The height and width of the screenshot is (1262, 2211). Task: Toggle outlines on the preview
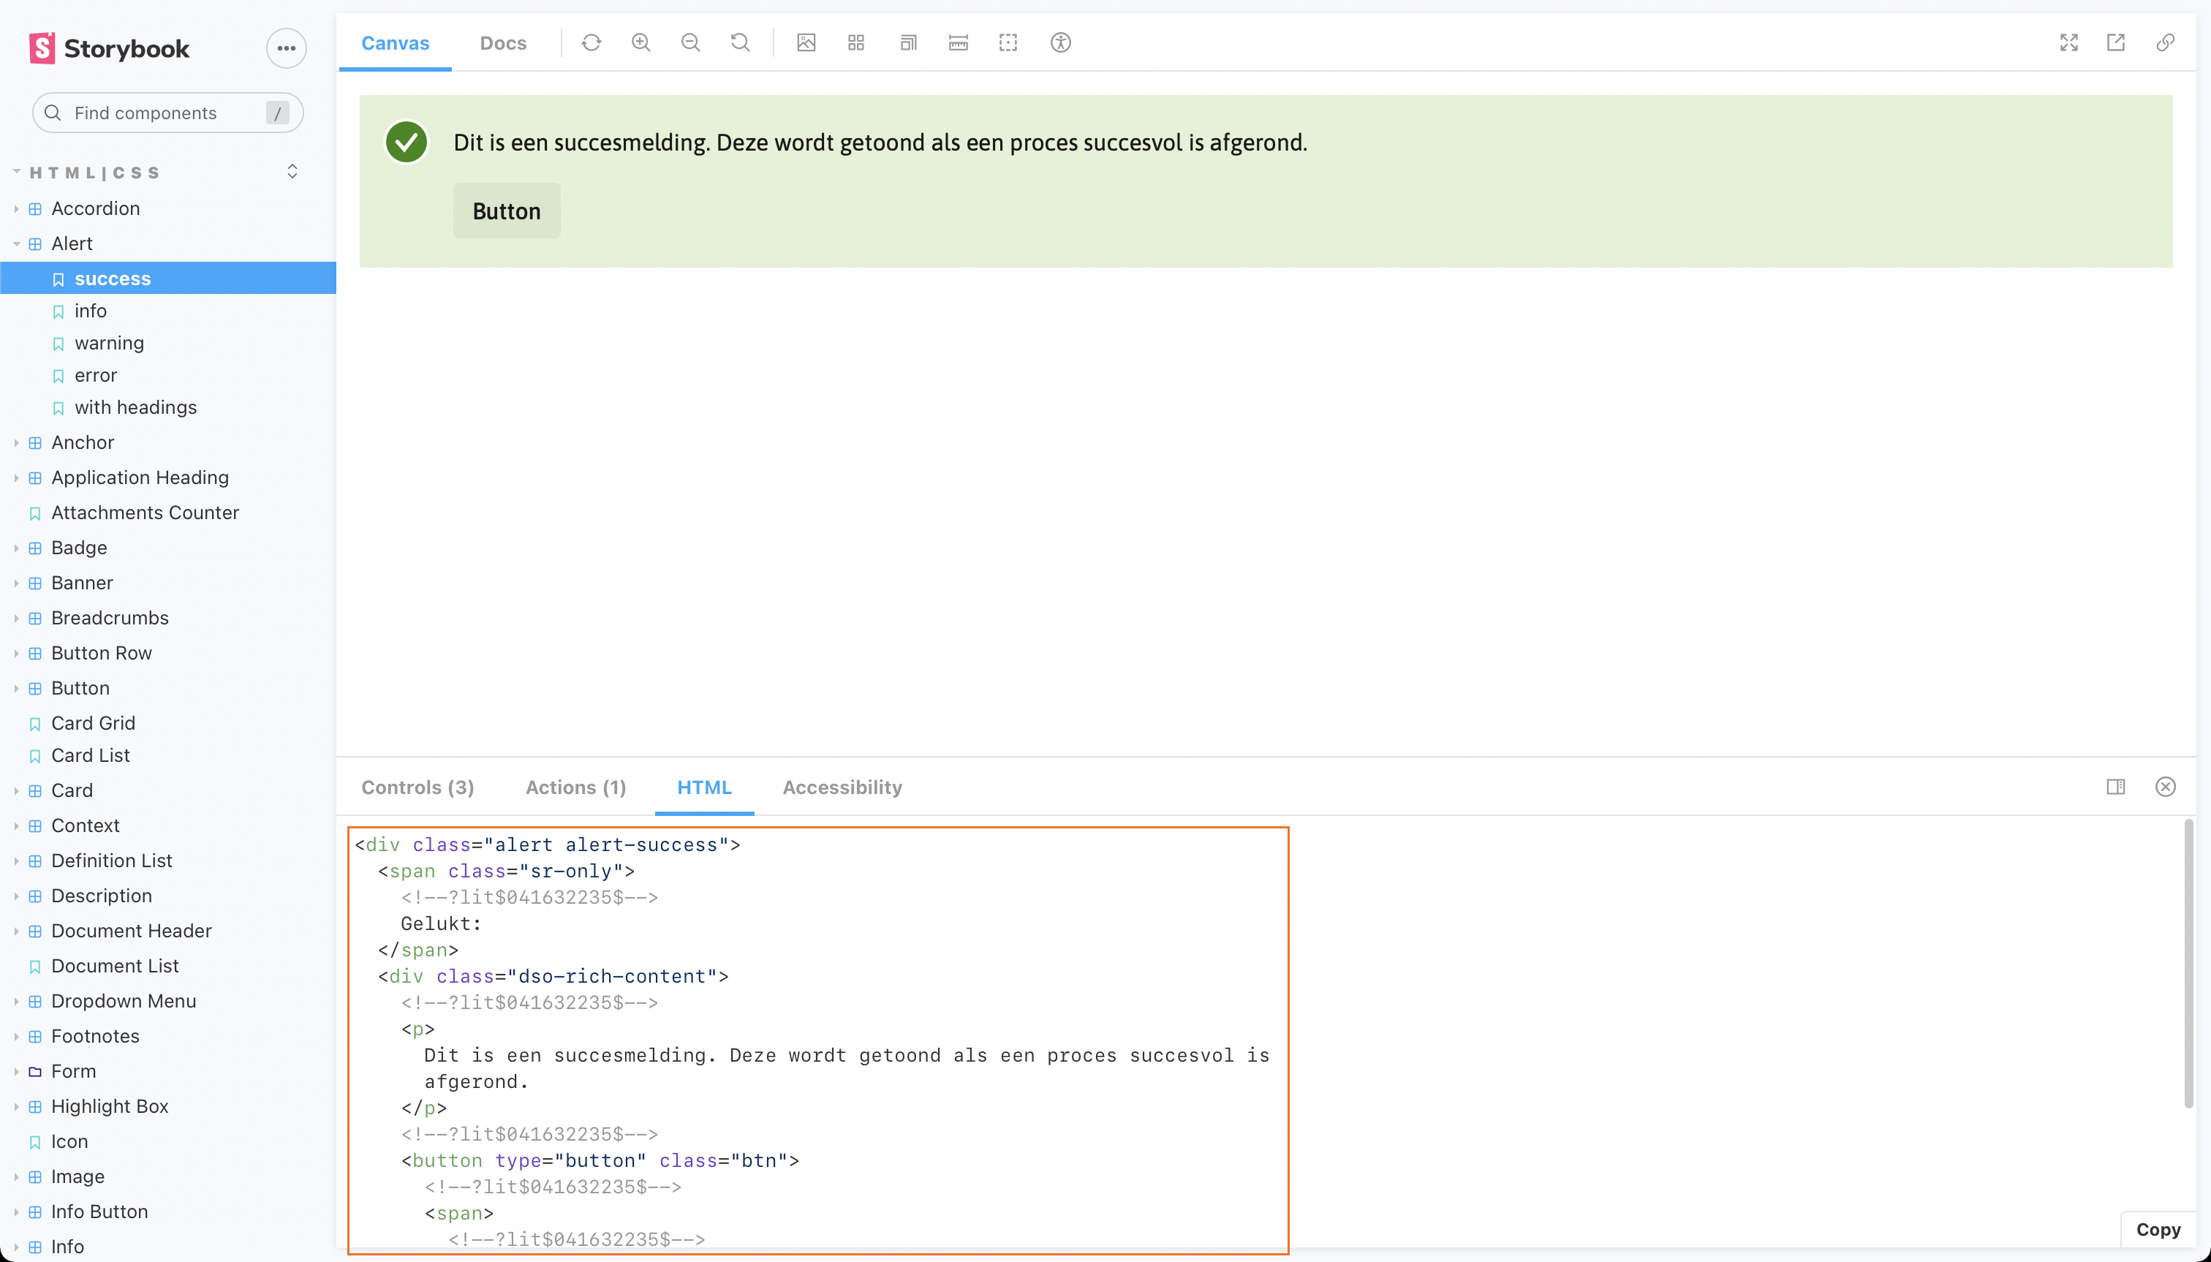[x=1008, y=42]
